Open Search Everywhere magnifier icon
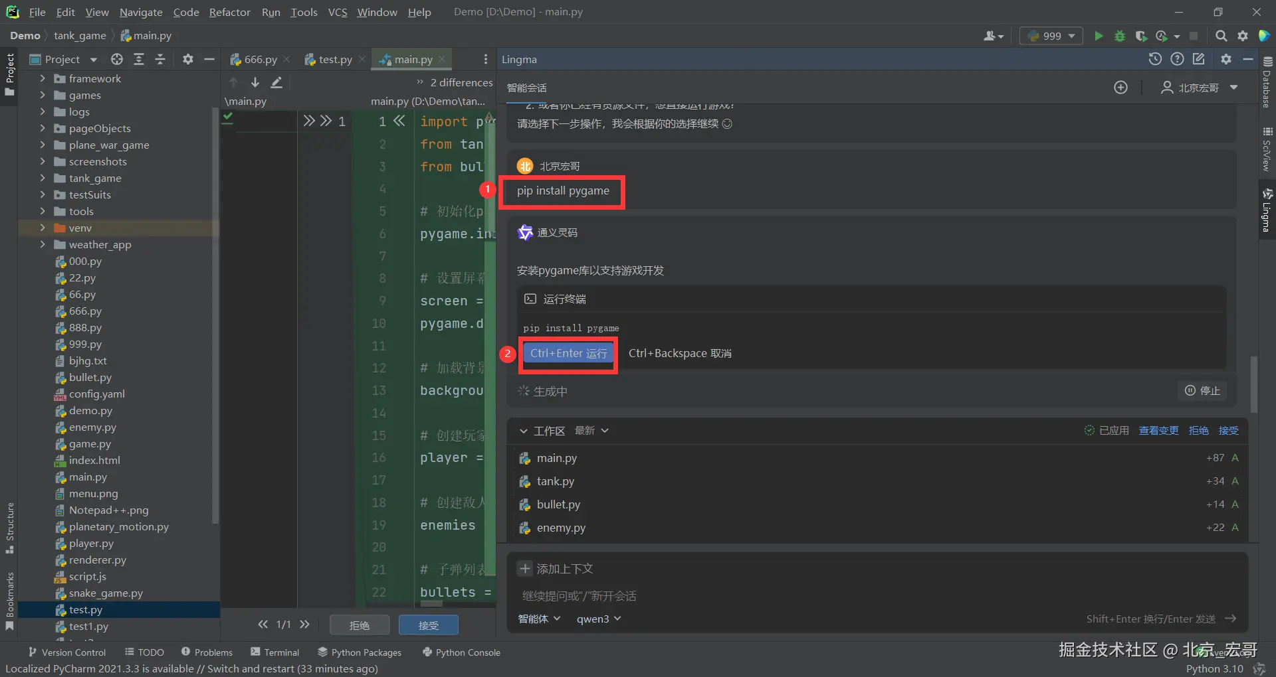This screenshot has width=1276, height=677. tap(1221, 36)
